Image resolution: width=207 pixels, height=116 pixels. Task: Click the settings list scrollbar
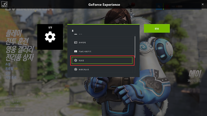[x=135, y=47]
